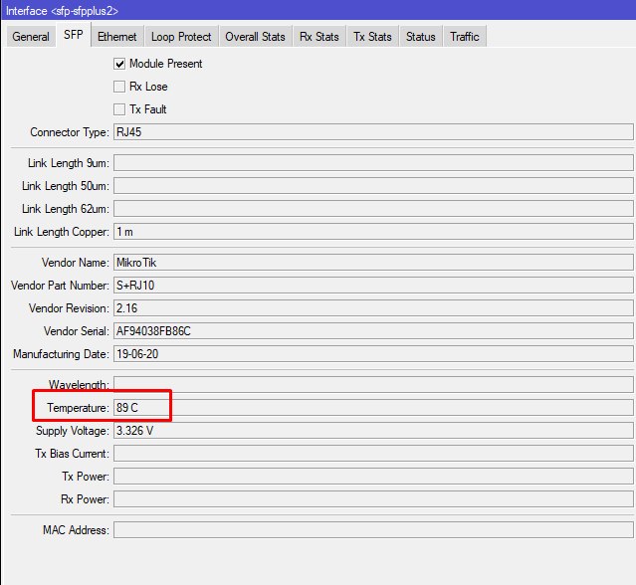Click the Link Length 62um field
Image resolution: width=636 pixels, height=585 pixels.
373,209
